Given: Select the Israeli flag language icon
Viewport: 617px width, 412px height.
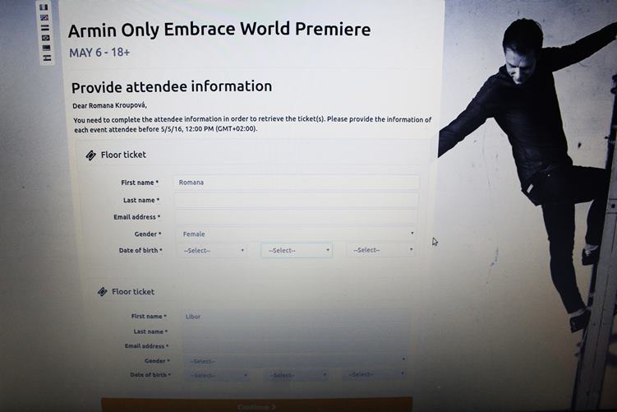Looking at the screenshot, I should 47,58.
